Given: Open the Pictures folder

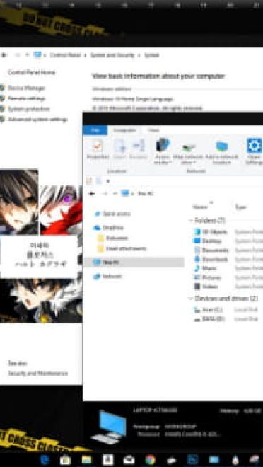Looking at the screenshot, I should point(207,277).
